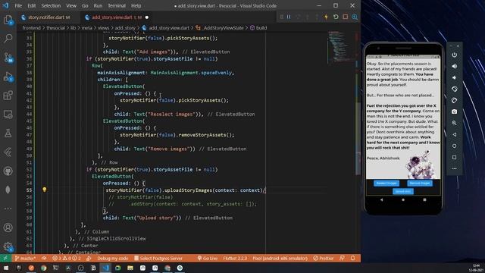This screenshot has width=485, height=273.
Task: Expand '_AddStoryViewState' breadcrumb
Action: click(x=220, y=28)
